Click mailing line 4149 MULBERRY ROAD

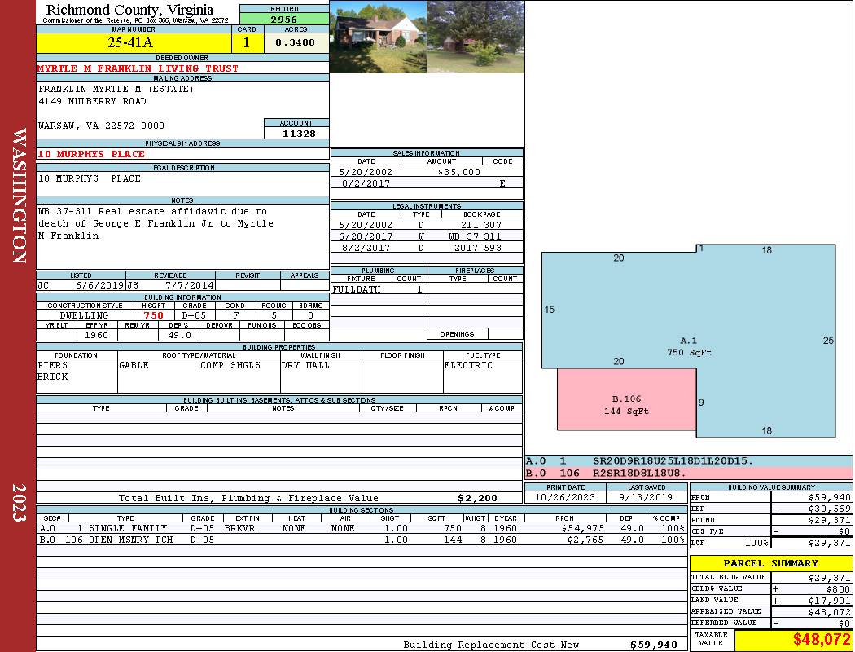92,102
